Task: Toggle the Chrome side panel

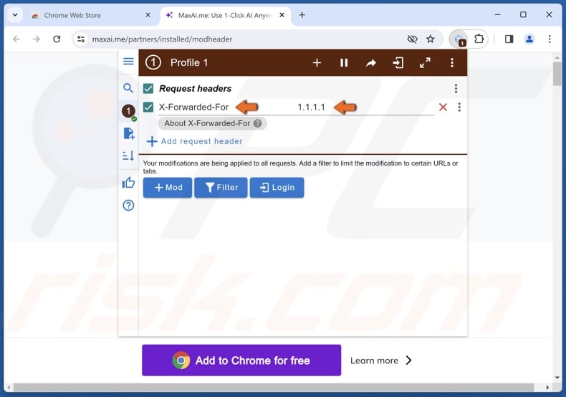Action: click(509, 39)
